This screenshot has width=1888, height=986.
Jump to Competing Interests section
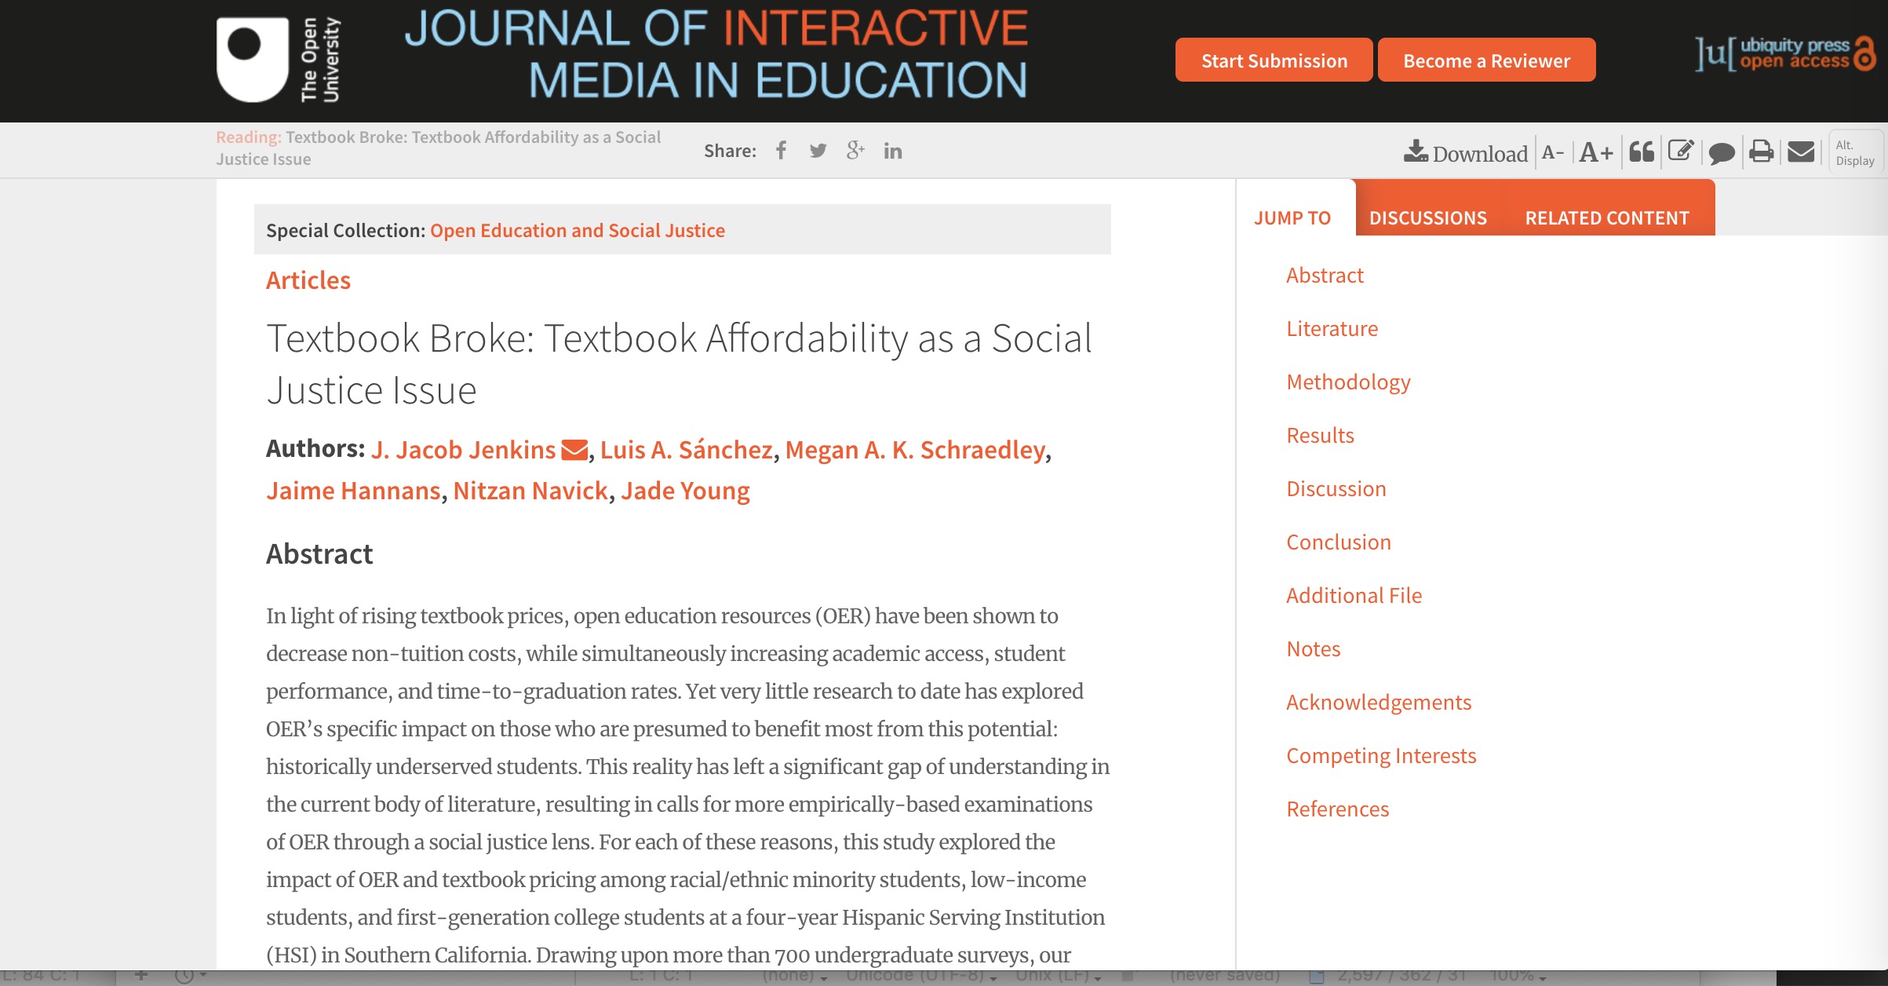(1381, 756)
